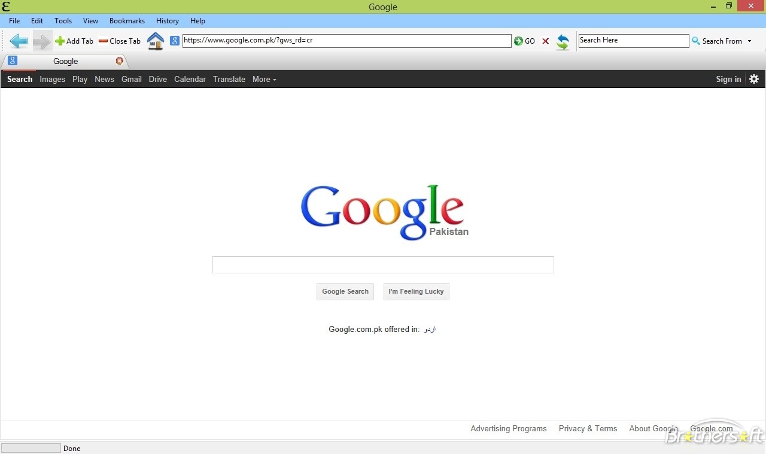Go forward with the grey arrow
The height and width of the screenshot is (454, 766).
[x=42, y=41]
